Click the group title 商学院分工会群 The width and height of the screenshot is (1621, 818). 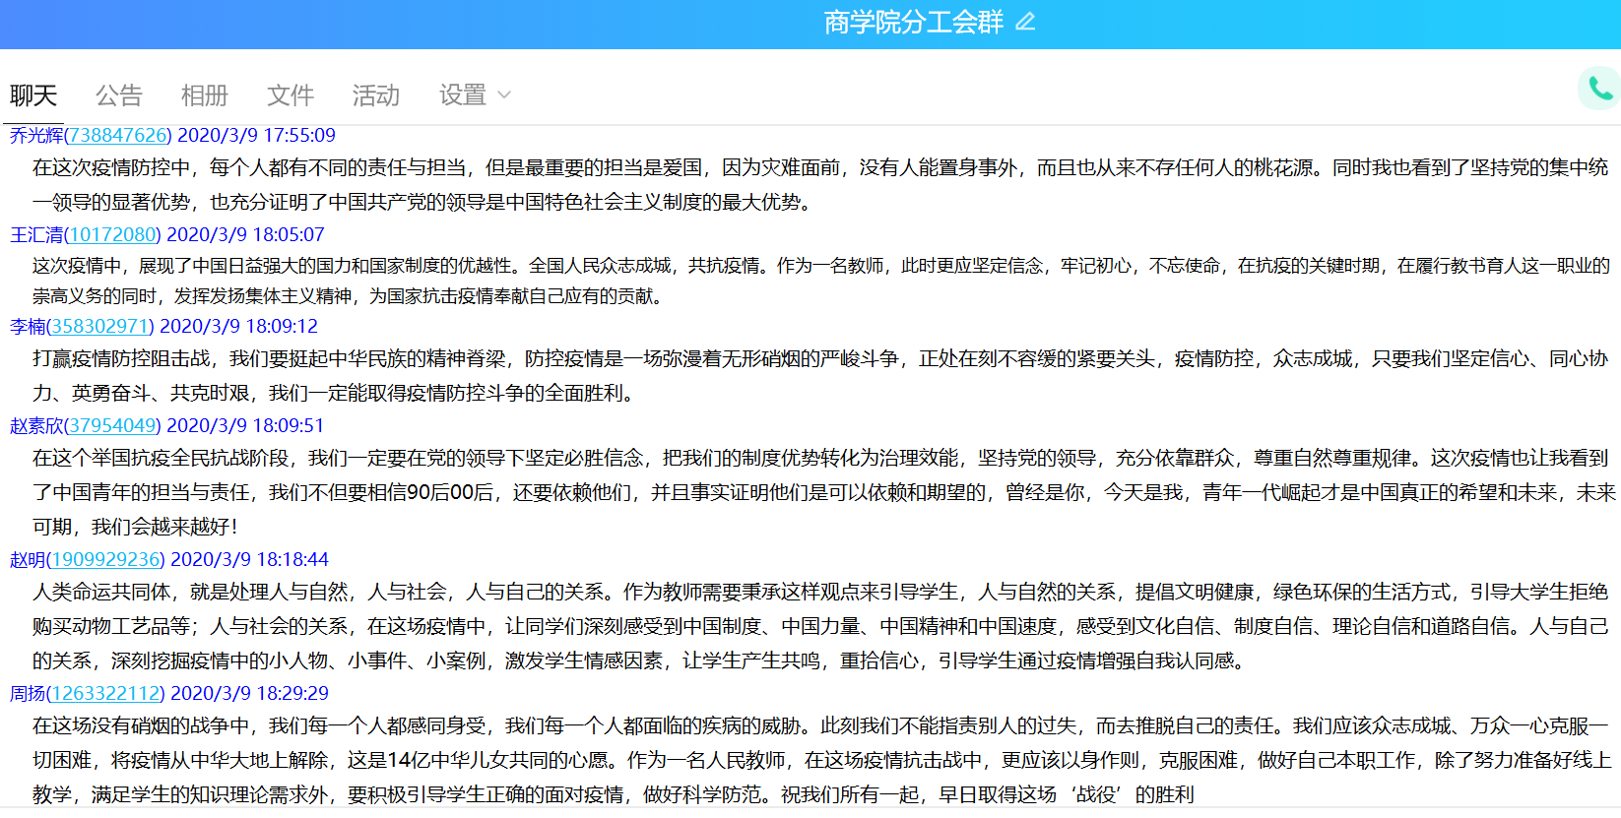pyautogui.click(x=913, y=22)
